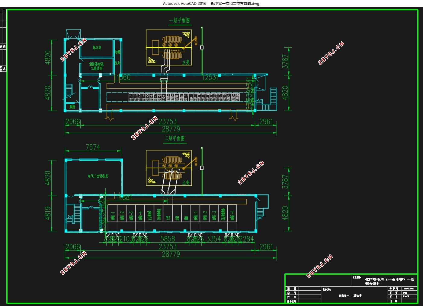The width and height of the screenshot is (423, 306).
Task: Select the 1M母线设备 cabinet label
Action: pyautogui.click(x=159, y=214)
